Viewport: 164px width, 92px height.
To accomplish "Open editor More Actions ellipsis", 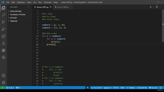I will pos(161,7).
